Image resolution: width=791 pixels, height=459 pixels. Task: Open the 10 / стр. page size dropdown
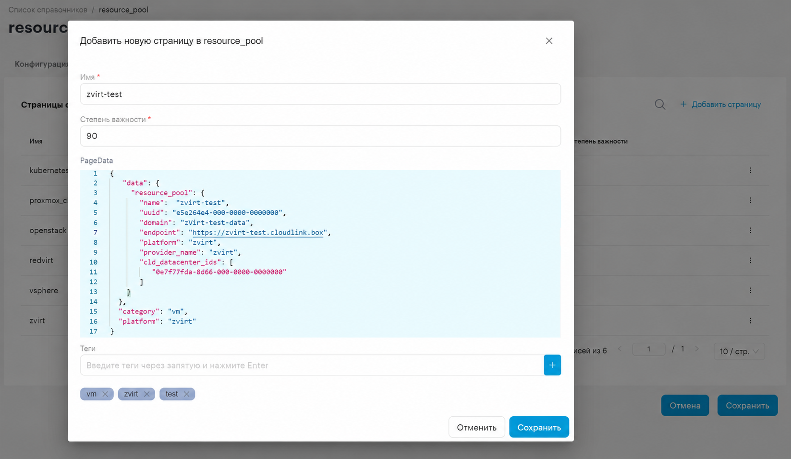(x=739, y=351)
